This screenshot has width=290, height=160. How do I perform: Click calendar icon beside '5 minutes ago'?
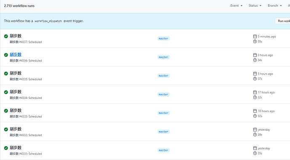255,36
